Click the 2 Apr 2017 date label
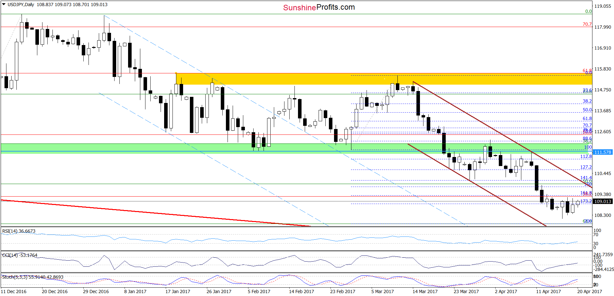 click(506, 291)
